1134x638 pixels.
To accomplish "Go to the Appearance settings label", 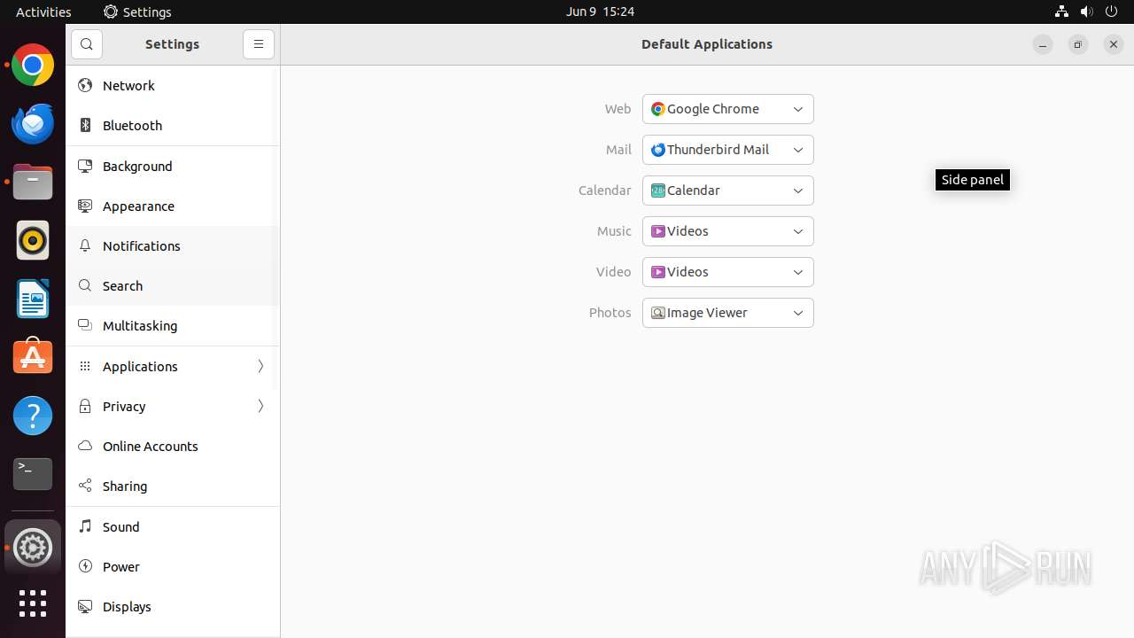I will pos(138,206).
